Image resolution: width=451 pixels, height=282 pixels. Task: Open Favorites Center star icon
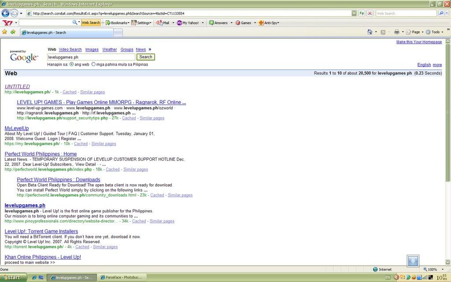(x=4, y=32)
